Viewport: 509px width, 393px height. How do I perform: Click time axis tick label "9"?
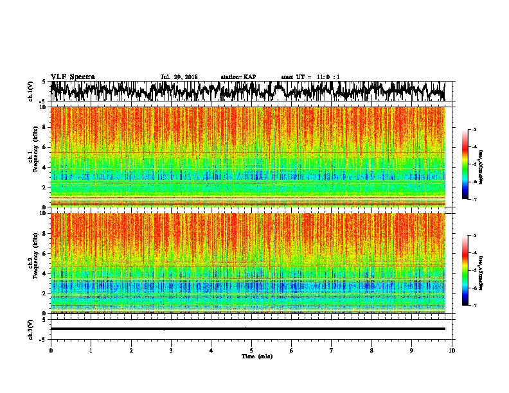point(411,351)
